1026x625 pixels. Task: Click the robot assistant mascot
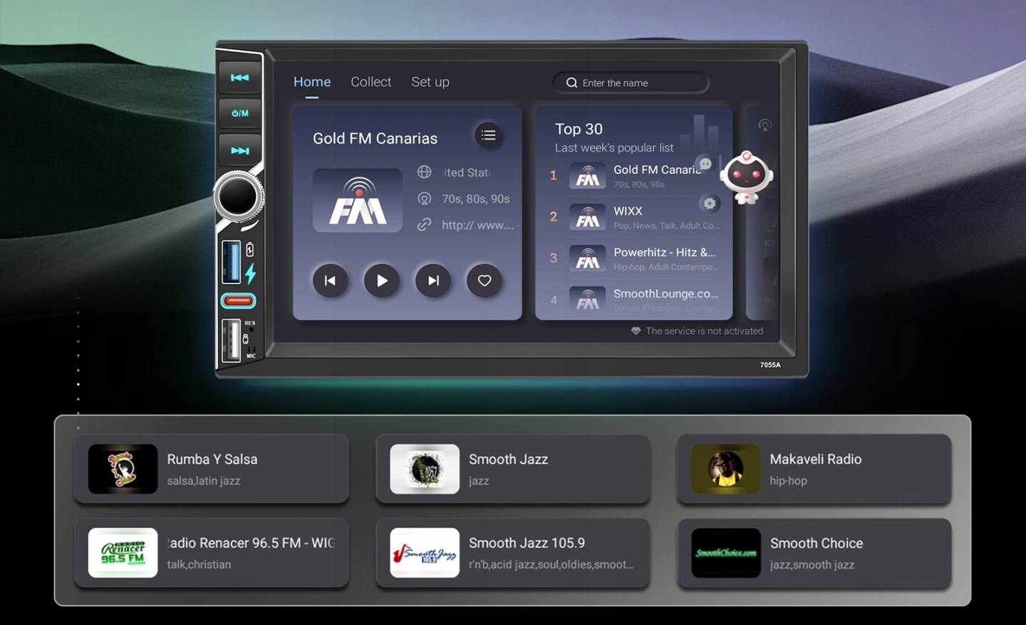point(746,177)
